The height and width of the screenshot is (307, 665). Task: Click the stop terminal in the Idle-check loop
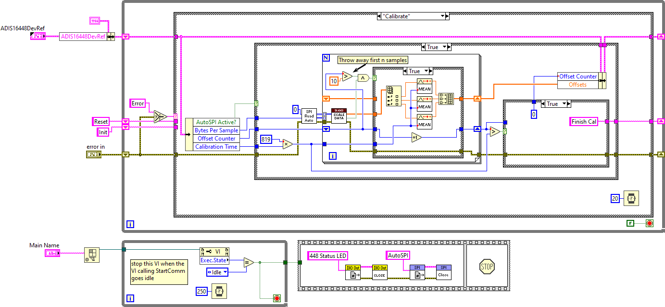276,298
